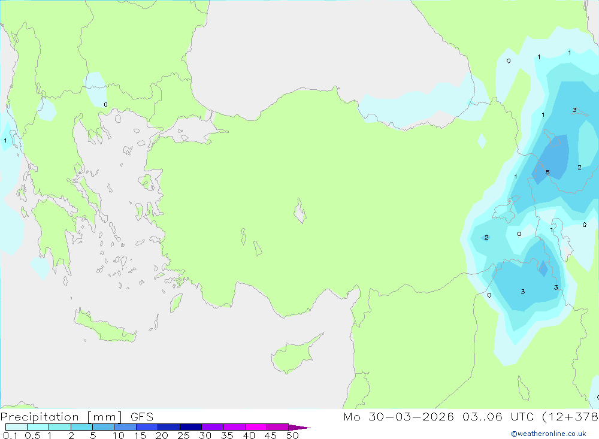Choose the 2–5 mm sky-blue legend swatch
Image resolution: width=599 pixels, height=439 pixels.
pyautogui.click(x=81, y=427)
